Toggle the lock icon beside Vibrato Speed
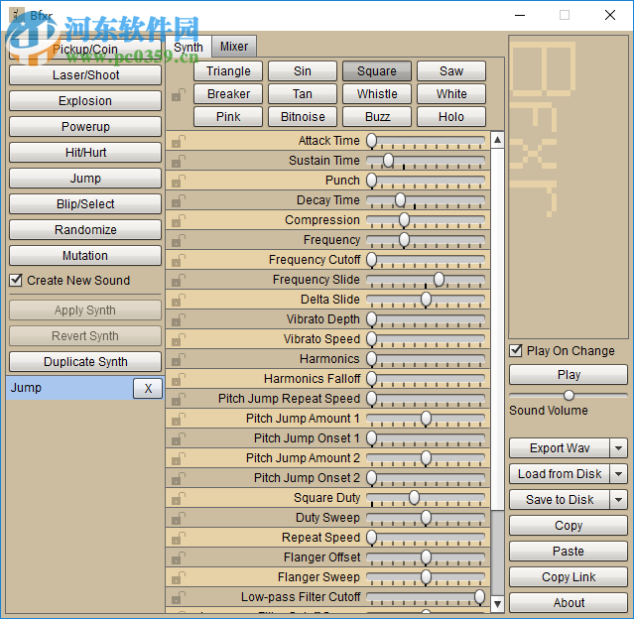The image size is (634, 619). point(179,339)
